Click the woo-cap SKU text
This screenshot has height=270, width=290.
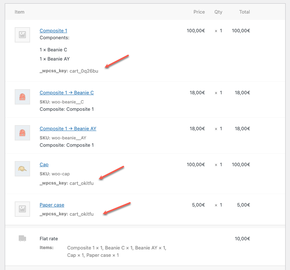[x=61, y=174]
